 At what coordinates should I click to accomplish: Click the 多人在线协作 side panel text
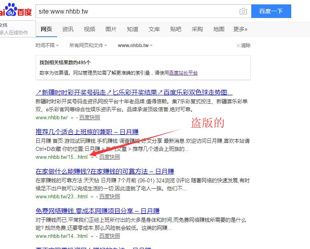(x=14, y=33)
